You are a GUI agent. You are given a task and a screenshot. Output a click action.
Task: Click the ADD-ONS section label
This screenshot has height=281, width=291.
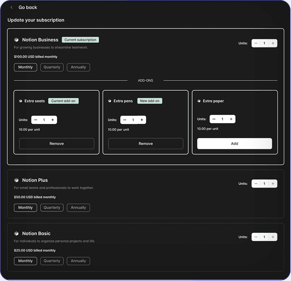click(146, 80)
